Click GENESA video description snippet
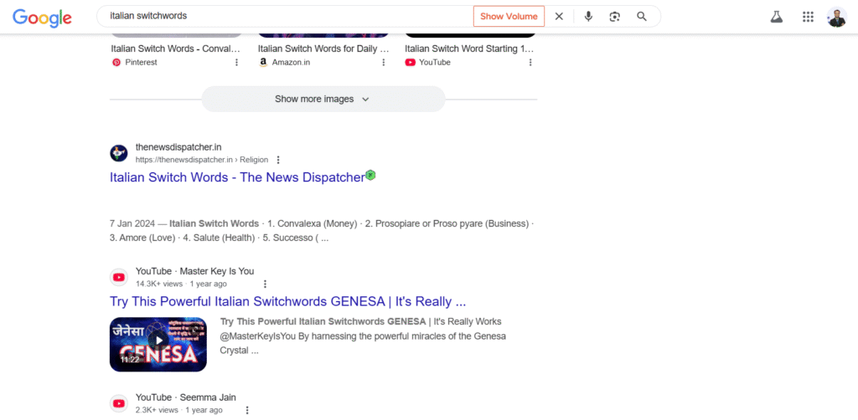 click(x=363, y=335)
